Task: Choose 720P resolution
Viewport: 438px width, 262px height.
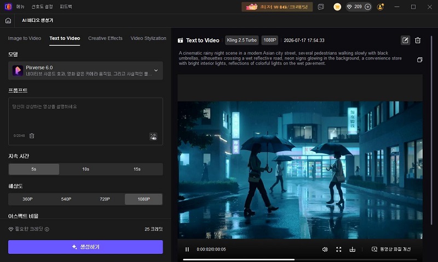Action: point(105,199)
